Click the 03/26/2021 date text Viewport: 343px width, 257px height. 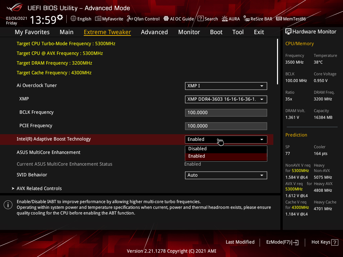point(16,18)
